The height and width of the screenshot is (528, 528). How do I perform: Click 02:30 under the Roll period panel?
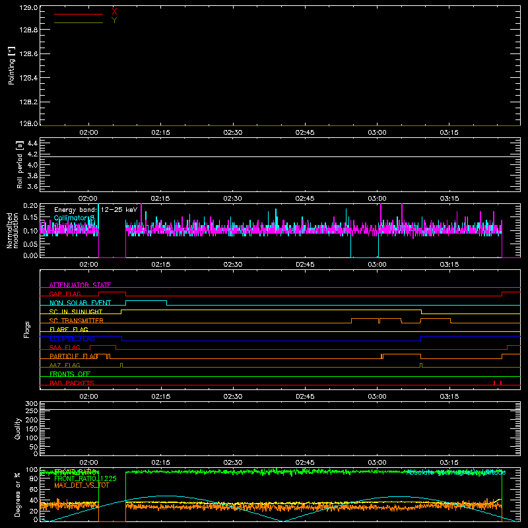(233, 199)
